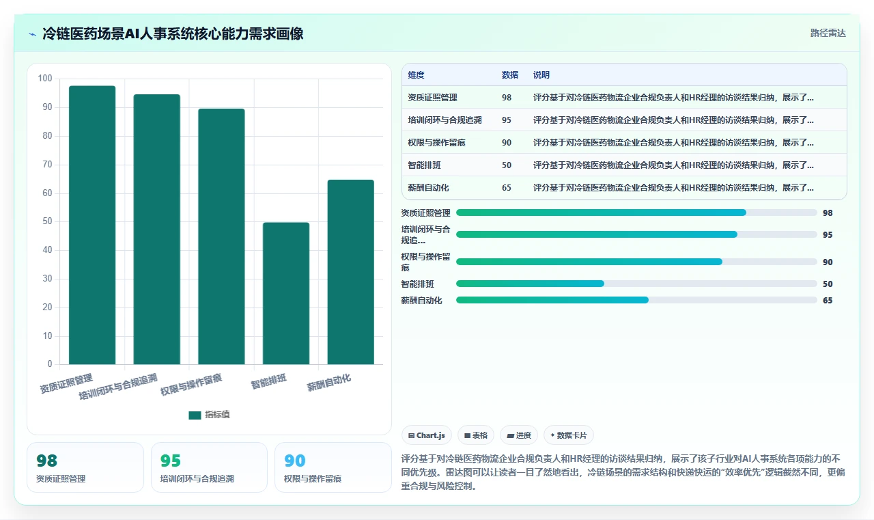Screen dimensions: 874x520
Task: Select the 数据卡片 tag
Action: 569,435
